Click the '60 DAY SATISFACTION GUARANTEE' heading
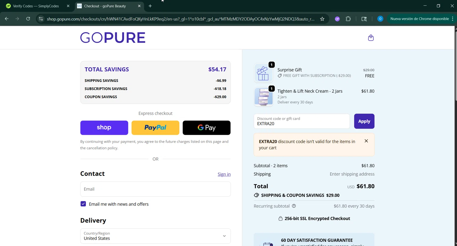This screenshot has width=457, height=246. click(x=317, y=240)
